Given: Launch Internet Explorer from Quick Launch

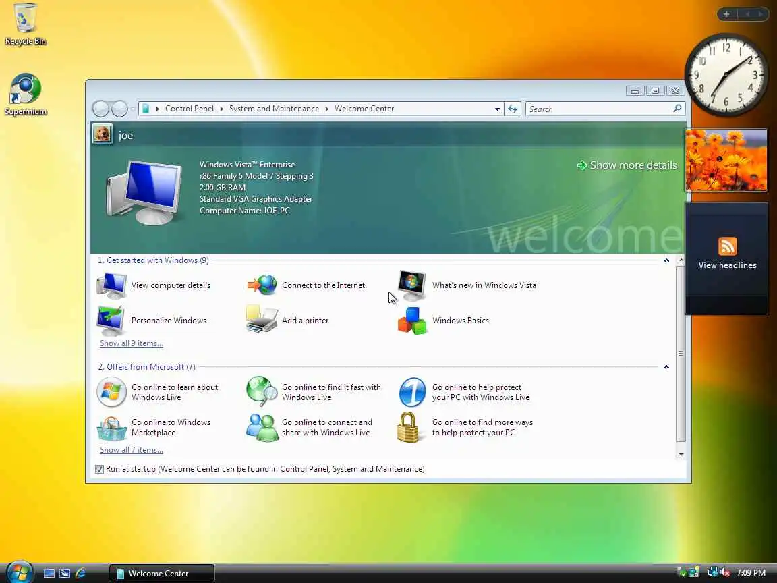Looking at the screenshot, I should 80,573.
